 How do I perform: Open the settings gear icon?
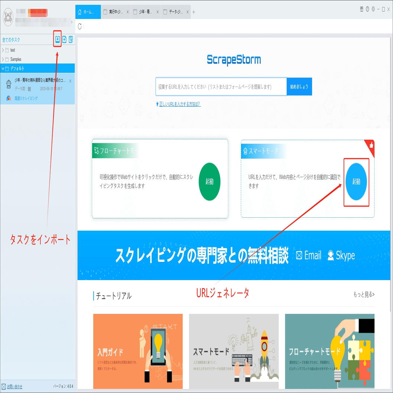pyautogui.click(x=373, y=9)
